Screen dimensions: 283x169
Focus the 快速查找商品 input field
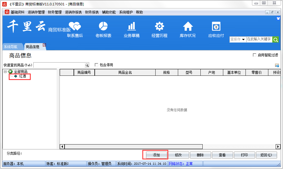point(59,65)
